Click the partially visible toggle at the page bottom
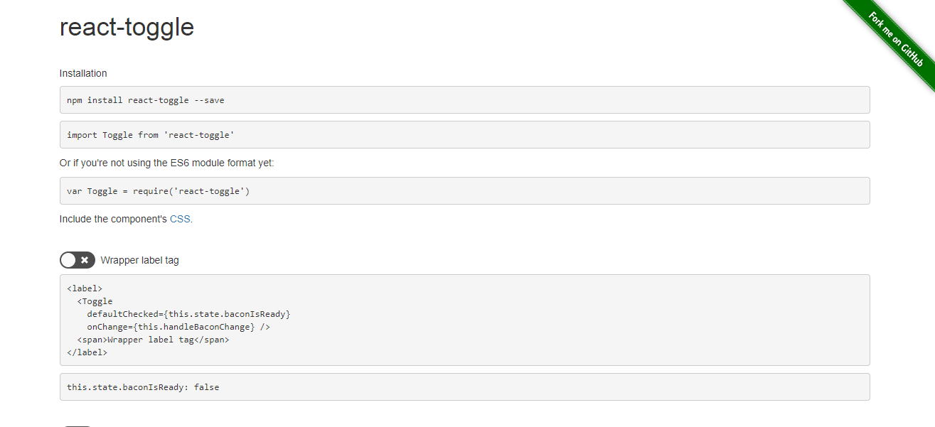Viewport: 935px width, 427px height. pos(77,425)
